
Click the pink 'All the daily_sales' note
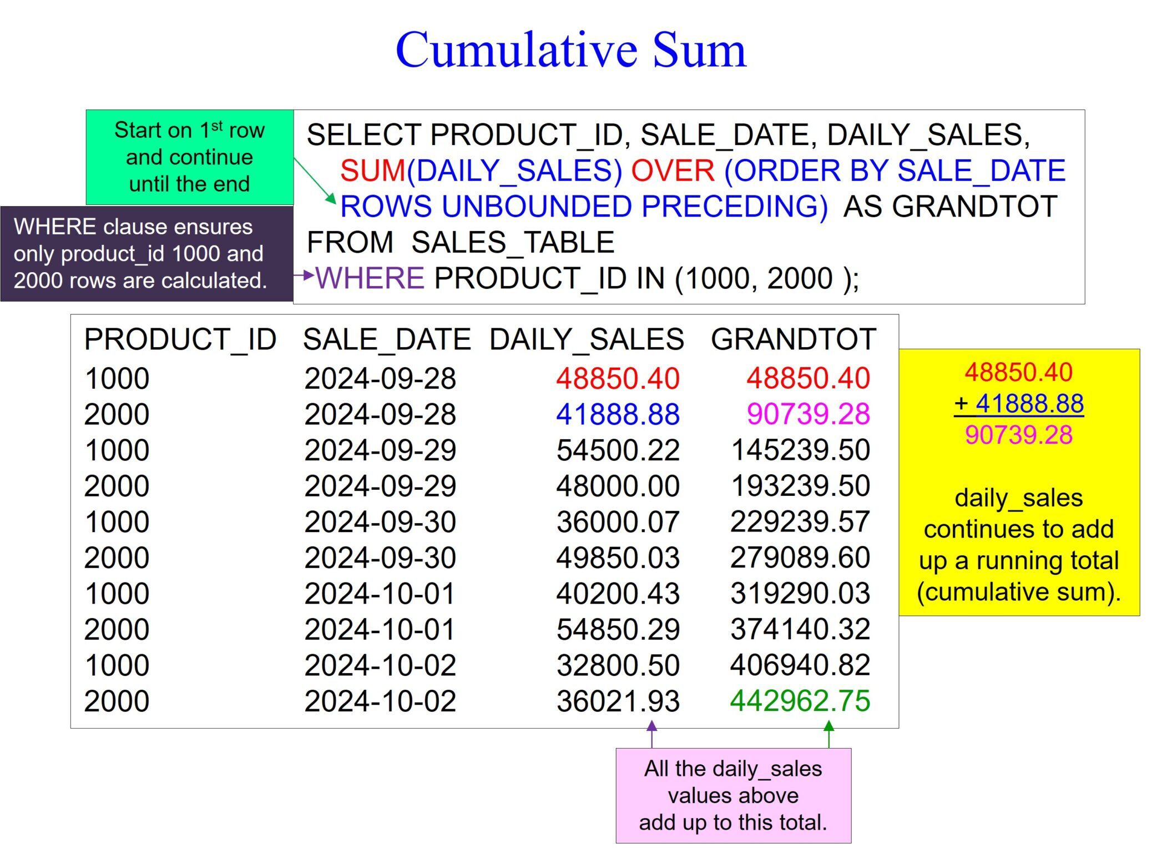pos(733,795)
